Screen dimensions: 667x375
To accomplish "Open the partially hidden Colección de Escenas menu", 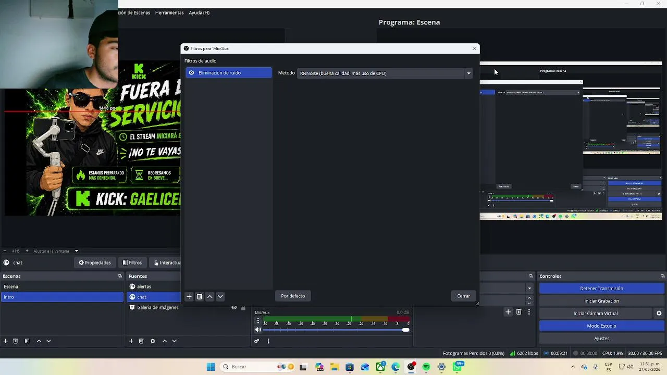I will tap(134, 12).
